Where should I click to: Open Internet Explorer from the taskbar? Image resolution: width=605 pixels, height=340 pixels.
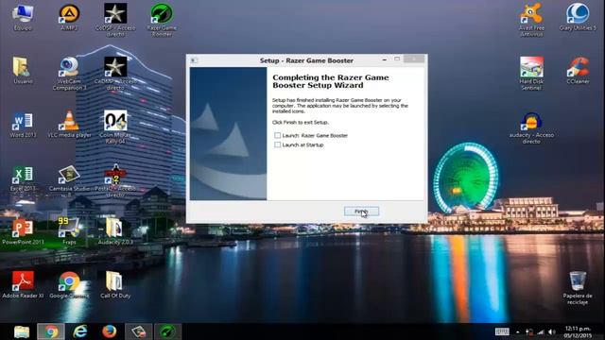(x=79, y=331)
